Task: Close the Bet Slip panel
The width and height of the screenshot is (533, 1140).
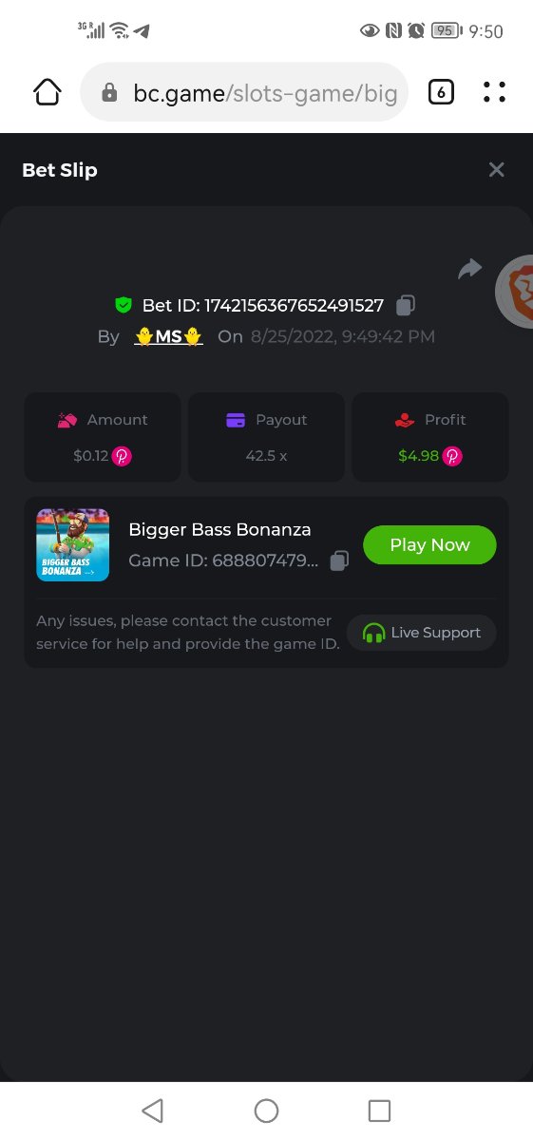Action: coord(496,169)
